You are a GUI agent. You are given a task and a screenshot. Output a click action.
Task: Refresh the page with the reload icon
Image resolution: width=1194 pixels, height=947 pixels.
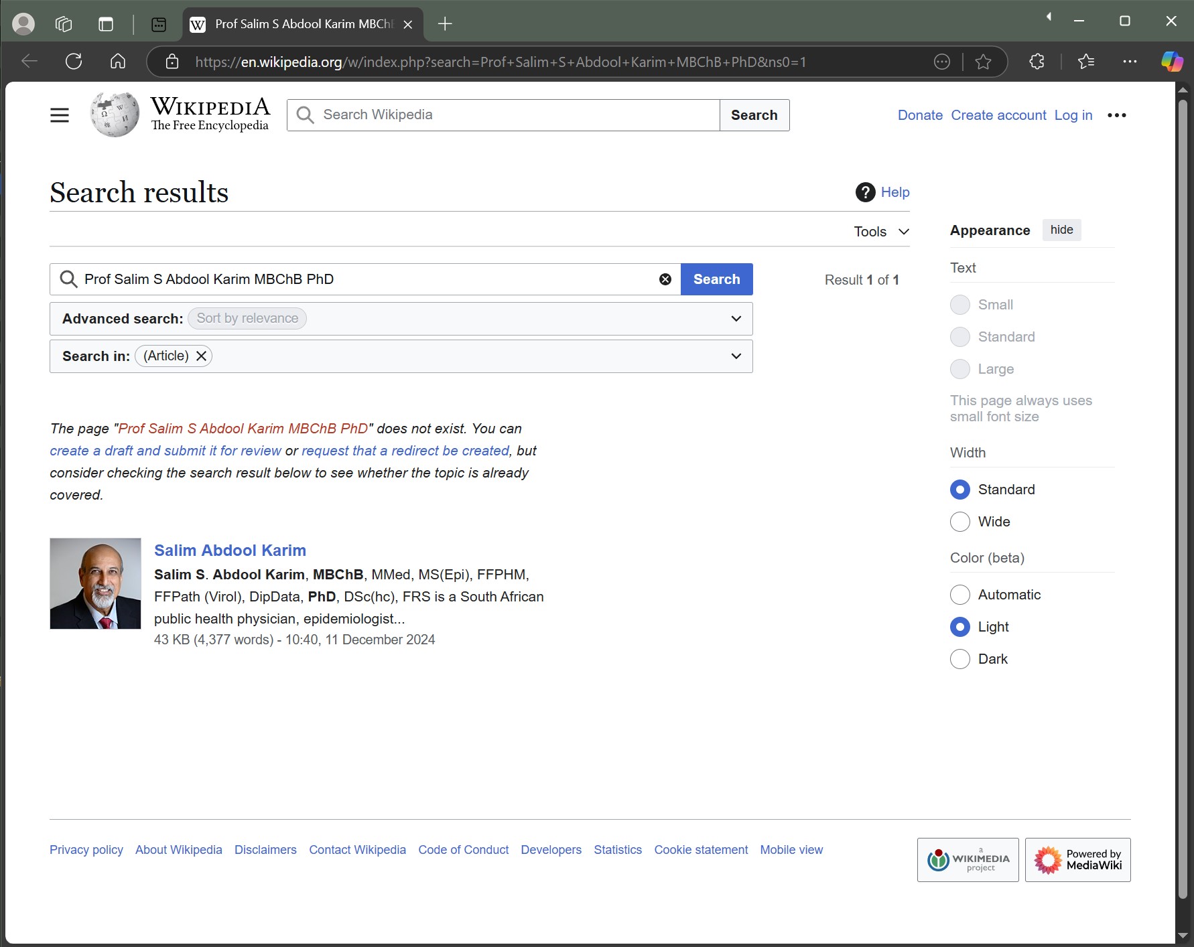74,62
